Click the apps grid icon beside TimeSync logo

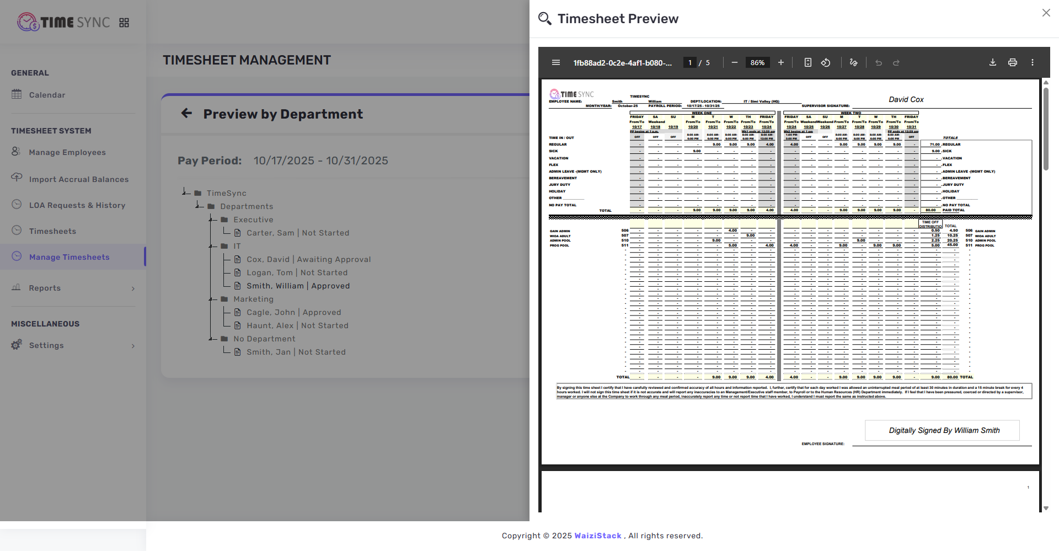tap(124, 22)
